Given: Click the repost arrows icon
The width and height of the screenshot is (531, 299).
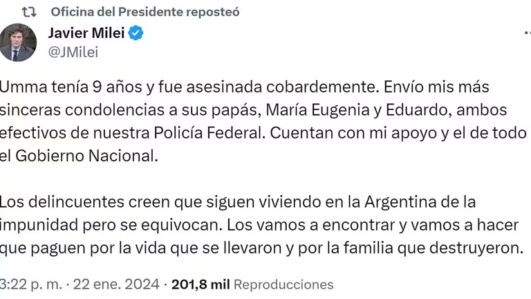Looking at the screenshot, I should (28, 12).
